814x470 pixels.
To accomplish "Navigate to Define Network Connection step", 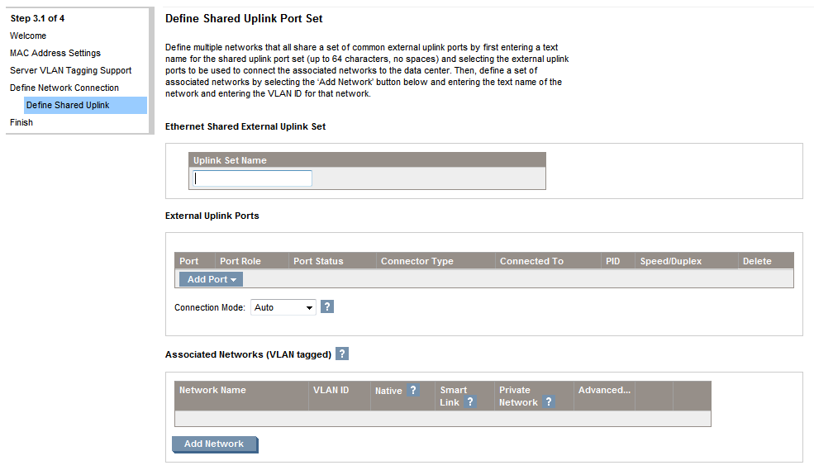I will [64, 88].
